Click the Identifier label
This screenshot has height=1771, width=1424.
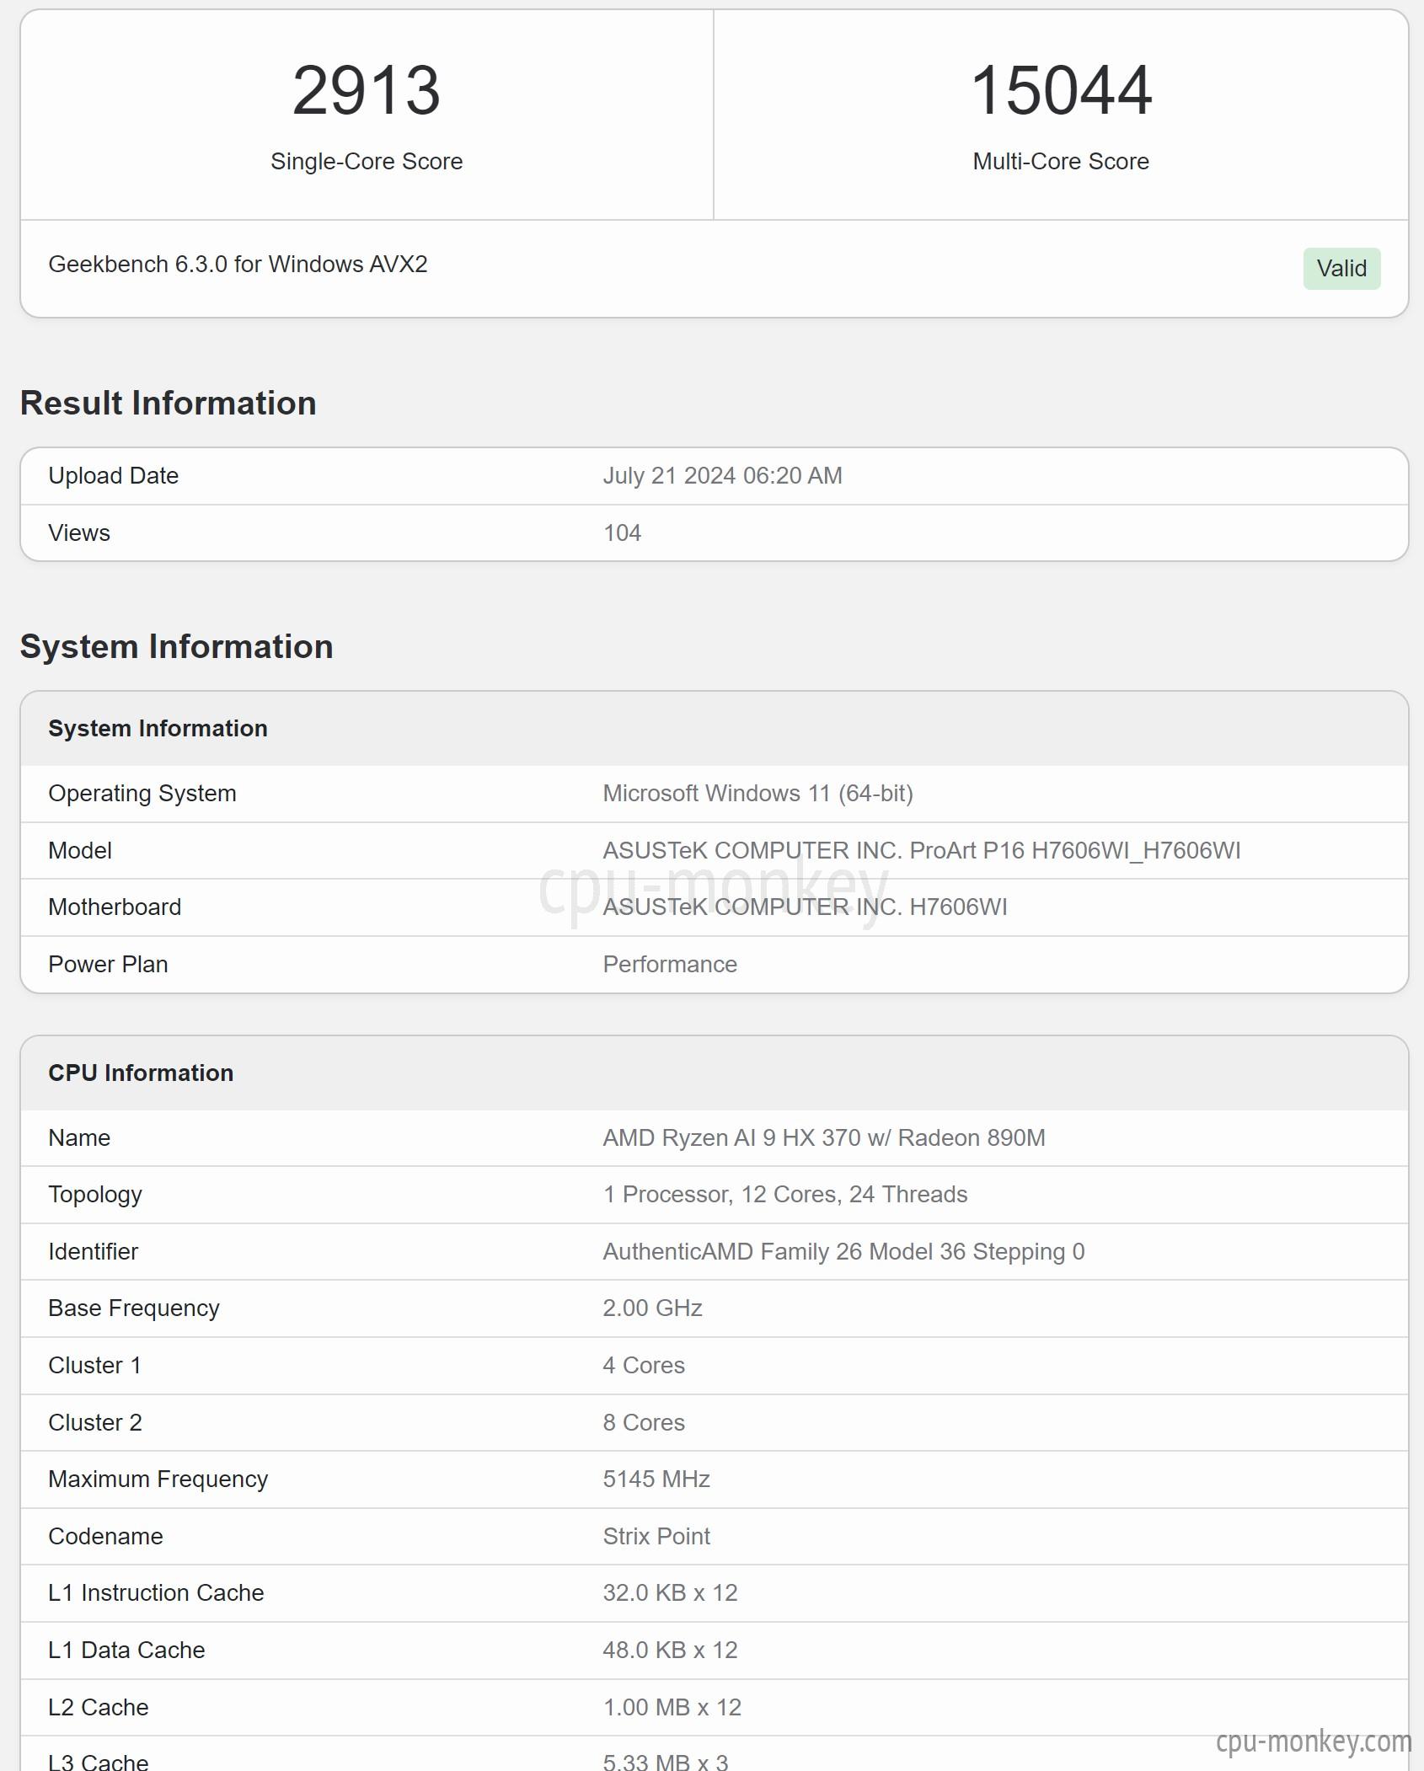pyautogui.click(x=93, y=1251)
